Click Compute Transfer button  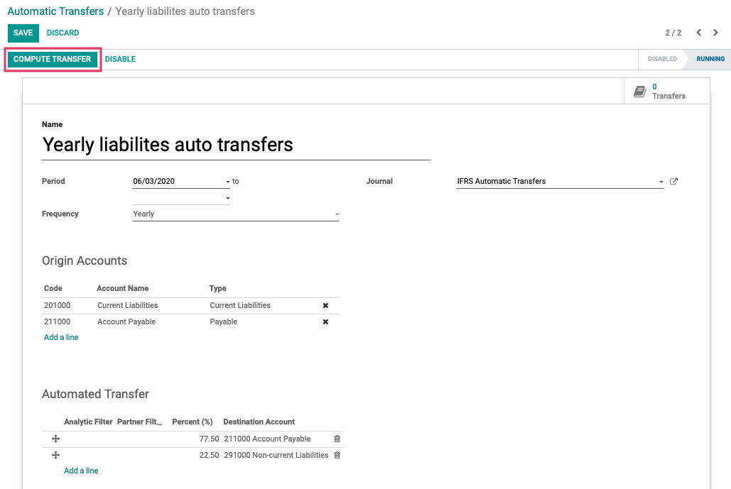[x=53, y=59]
